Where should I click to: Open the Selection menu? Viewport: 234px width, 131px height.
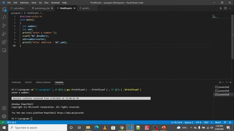[x=24, y=3]
